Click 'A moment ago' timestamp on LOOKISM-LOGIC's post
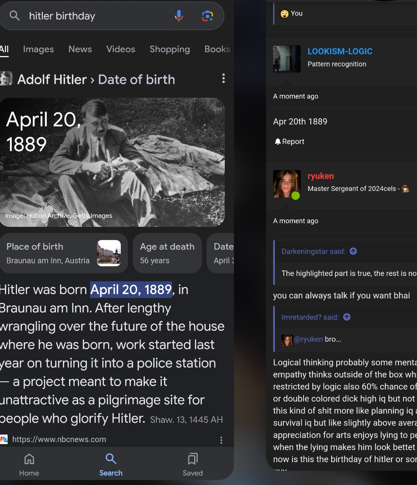 296,96
